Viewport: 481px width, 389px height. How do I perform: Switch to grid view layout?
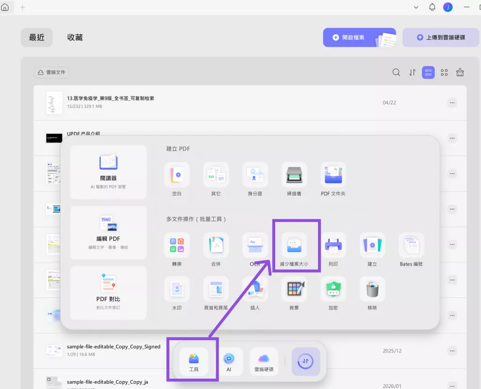point(444,72)
